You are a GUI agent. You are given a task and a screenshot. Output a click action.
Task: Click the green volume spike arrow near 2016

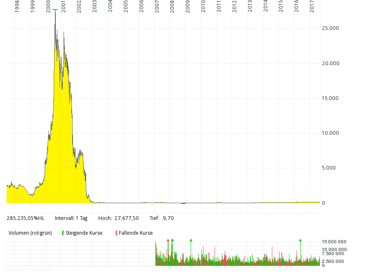click(x=301, y=240)
